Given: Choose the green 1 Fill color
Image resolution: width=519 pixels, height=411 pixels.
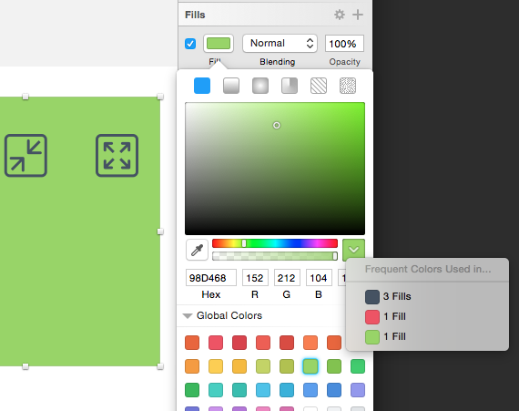Looking at the screenshot, I should click(x=372, y=337).
